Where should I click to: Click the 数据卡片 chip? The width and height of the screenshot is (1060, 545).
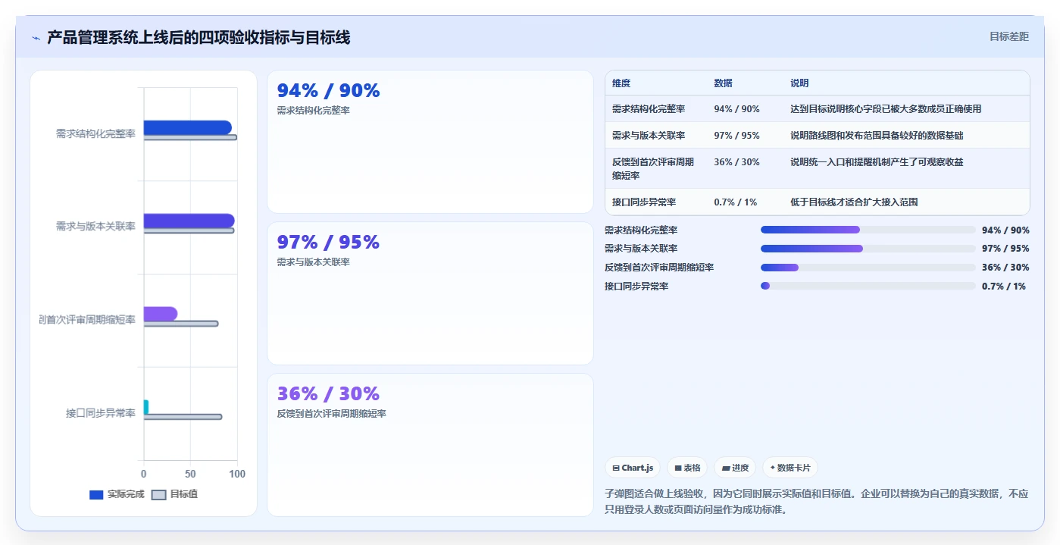(790, 468)
